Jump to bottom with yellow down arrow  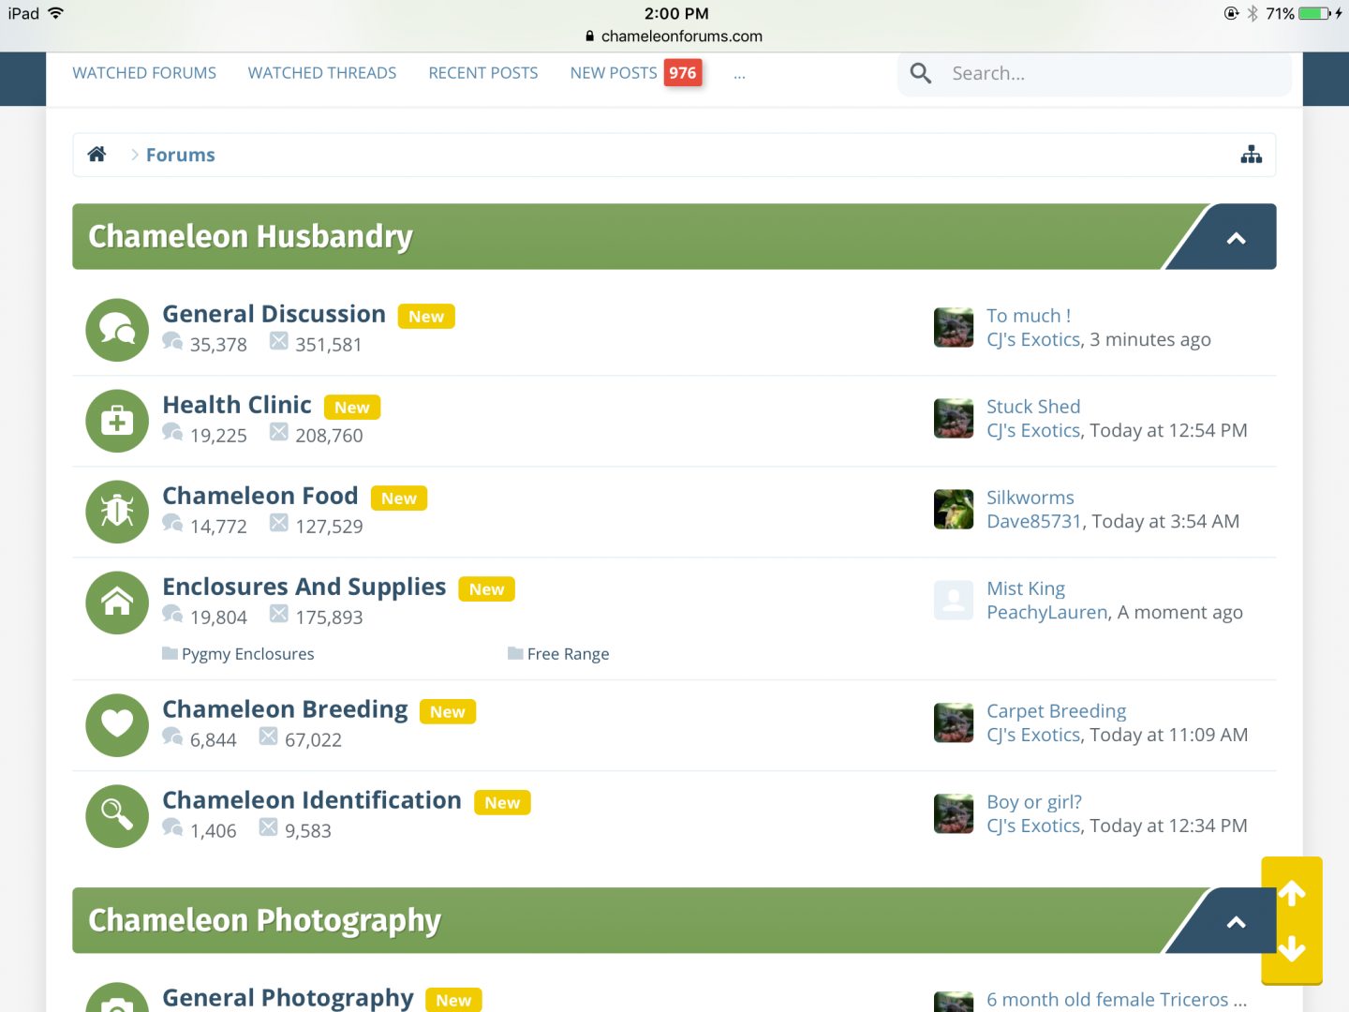click(1292, 949)
